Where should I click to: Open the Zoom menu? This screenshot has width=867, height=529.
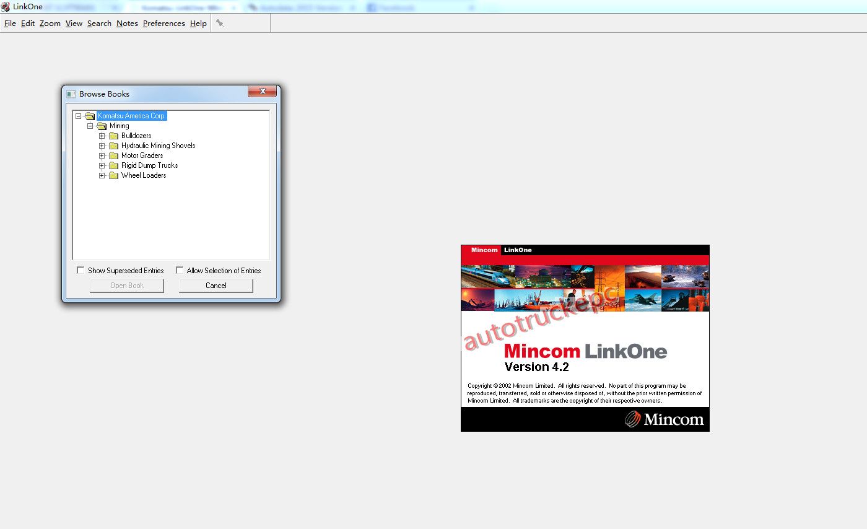(50, 24)
